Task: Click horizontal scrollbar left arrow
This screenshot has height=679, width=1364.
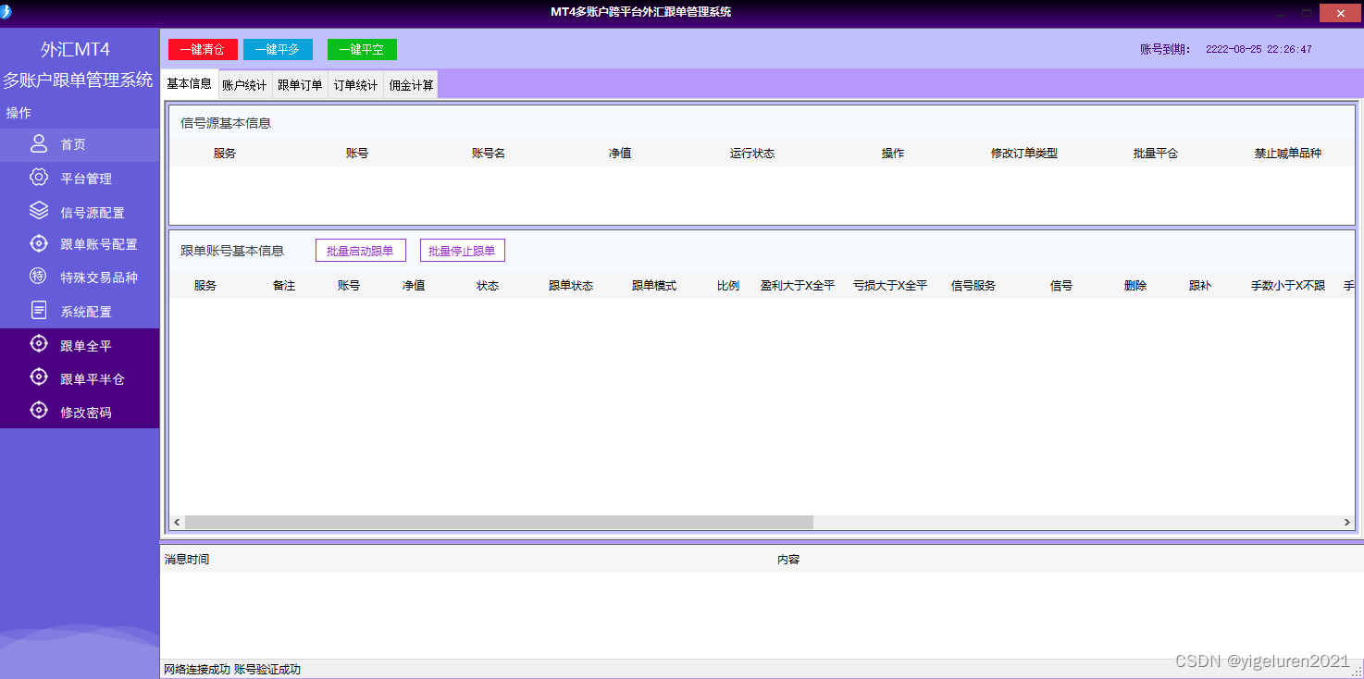Action: [x=177, y=523]
